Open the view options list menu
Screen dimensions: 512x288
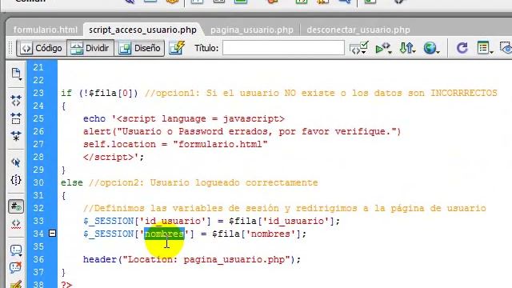pyautogui.click(x=485, y=48)
